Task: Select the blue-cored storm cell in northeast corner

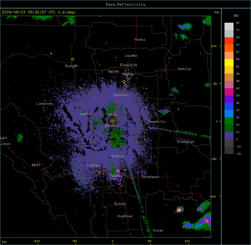Action: point(185,26)
